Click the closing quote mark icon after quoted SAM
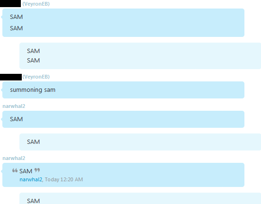This screenshot has width=261, height=204. click(x=37, y=170)
